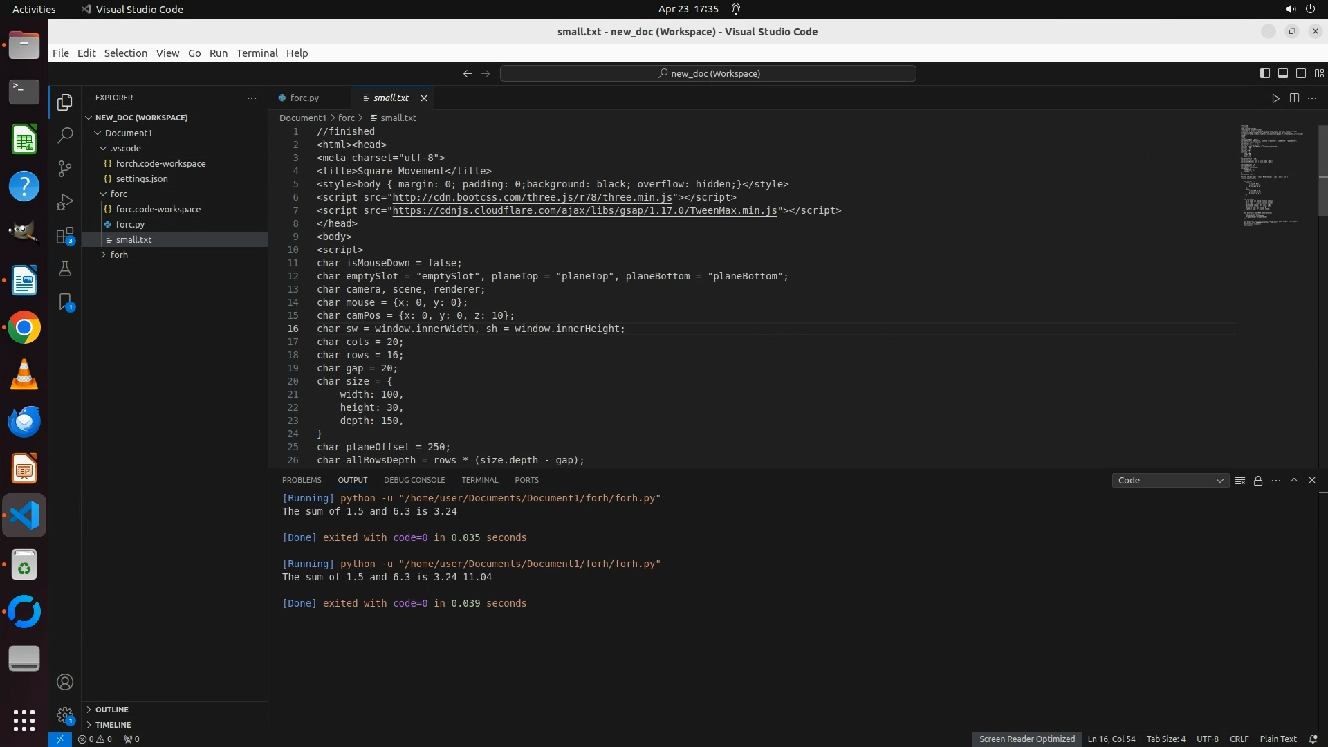
Task: Open the Manage gear menu
Action: [x=65, y=715]
